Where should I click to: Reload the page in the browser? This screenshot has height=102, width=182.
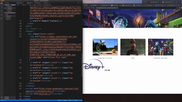tap(89, 8)
